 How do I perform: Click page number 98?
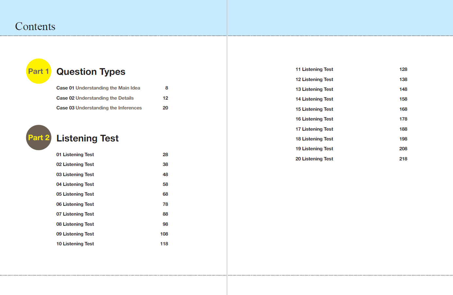pos(166,224)
